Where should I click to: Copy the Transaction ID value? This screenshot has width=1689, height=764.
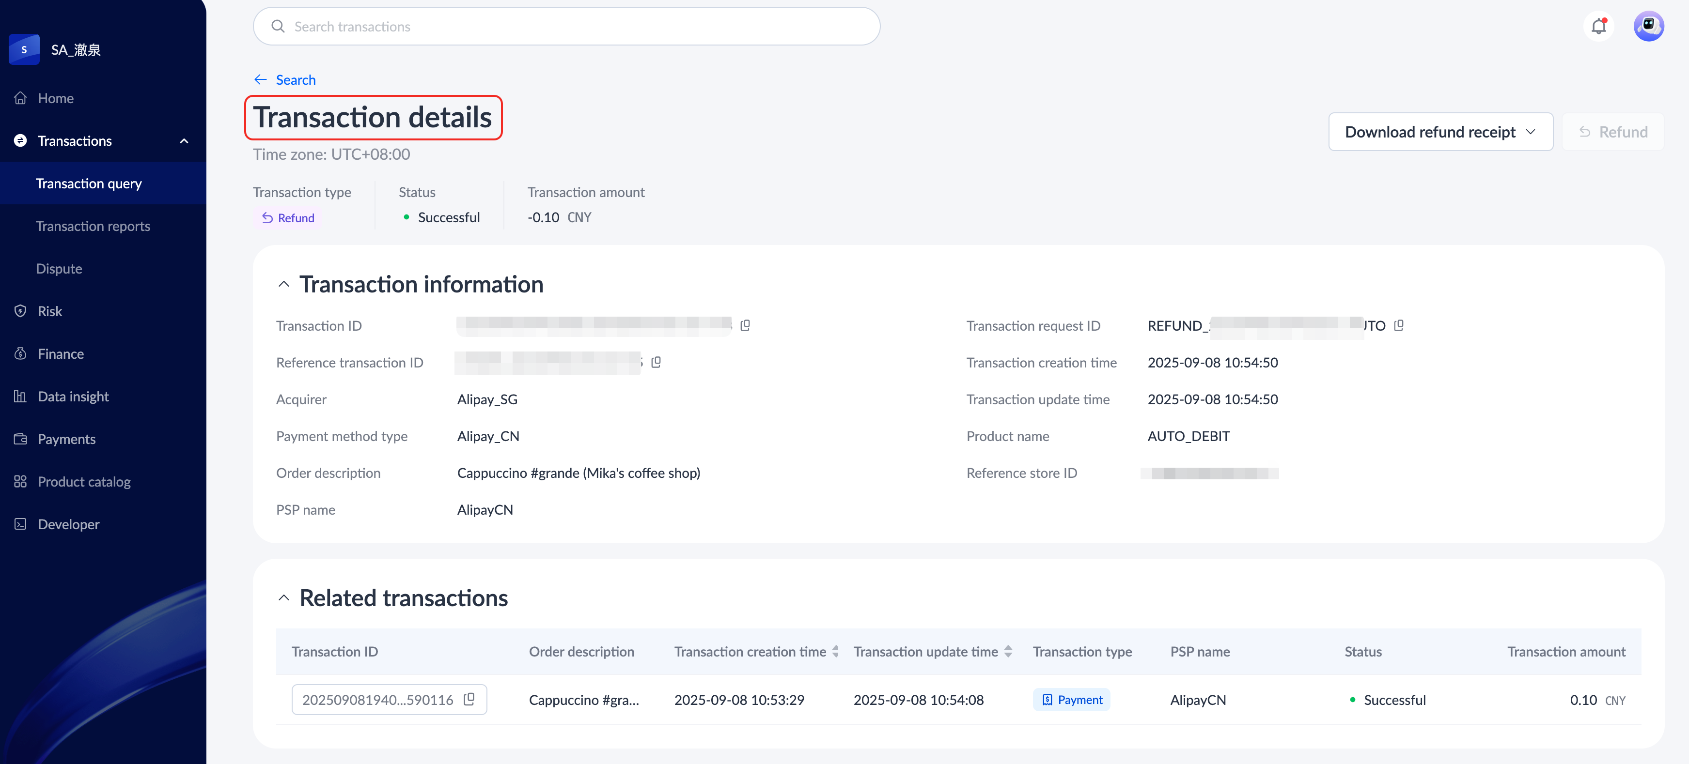745,326
